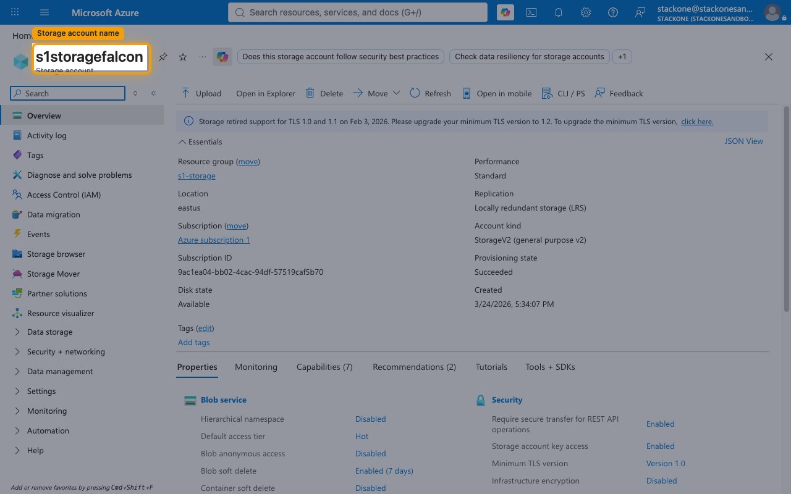Pin the storage account to dashboard
791x494 pixels.
pyautogui.click(x=163, y=57)
